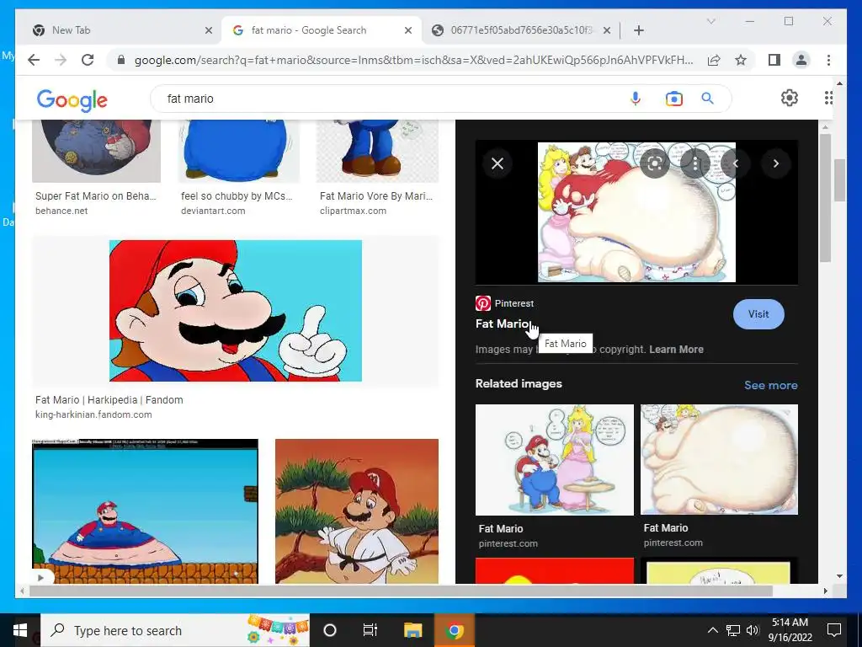Click the address bar URL

pyautogui.click(x=413, y=60)
